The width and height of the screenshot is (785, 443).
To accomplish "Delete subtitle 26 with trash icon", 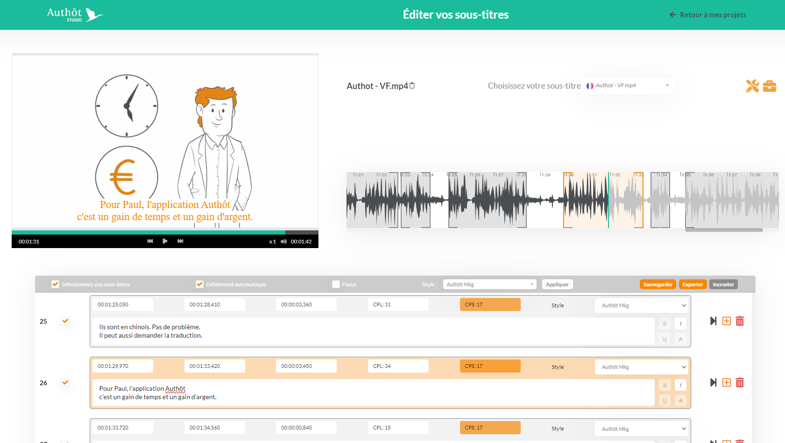I will (740, 382).
